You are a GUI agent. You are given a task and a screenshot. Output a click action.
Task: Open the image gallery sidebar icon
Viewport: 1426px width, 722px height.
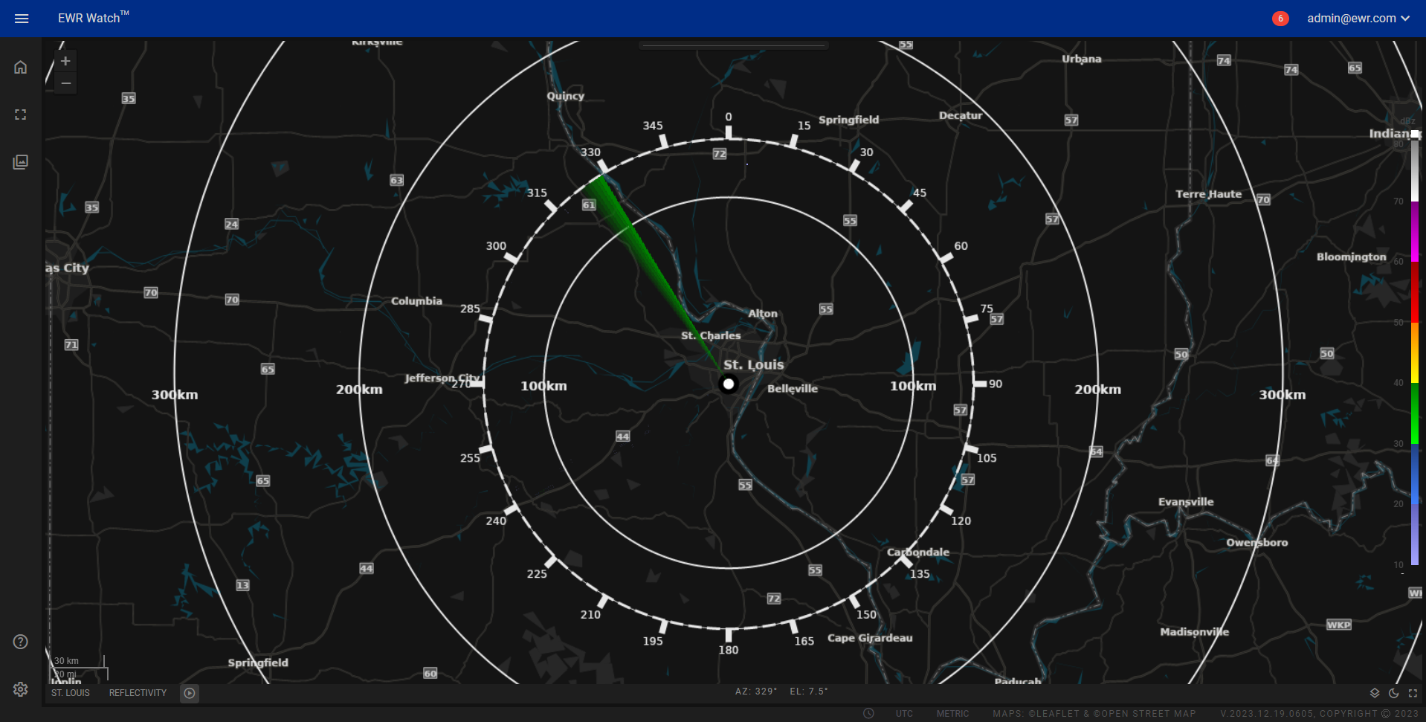pyautogui.click(x=21, y=162)
